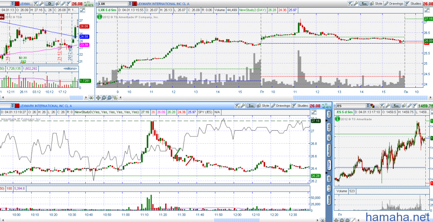
Task: Click green info icon on /ES chart
Action: 337,119
